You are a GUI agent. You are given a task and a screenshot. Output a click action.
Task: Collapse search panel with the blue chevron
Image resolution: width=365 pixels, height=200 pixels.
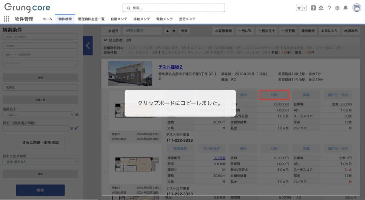pyautogui.click(x=88, y=46)
